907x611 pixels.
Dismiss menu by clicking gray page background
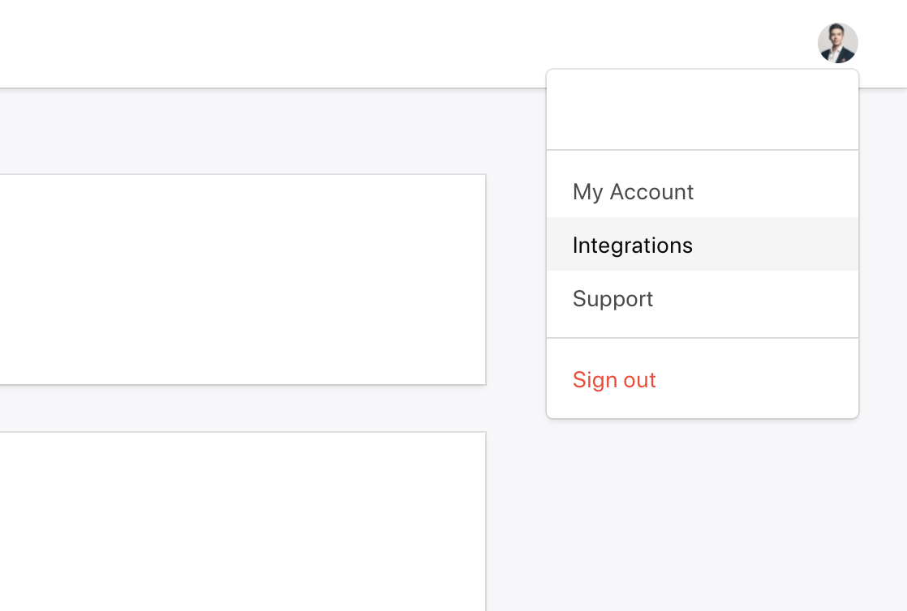[x=694, y=515]
